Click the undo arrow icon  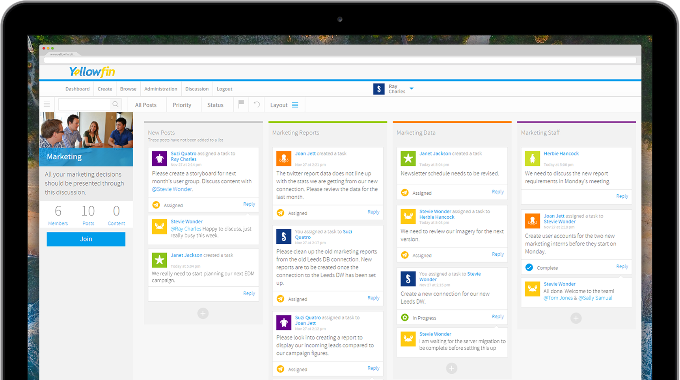pos(257,105)
